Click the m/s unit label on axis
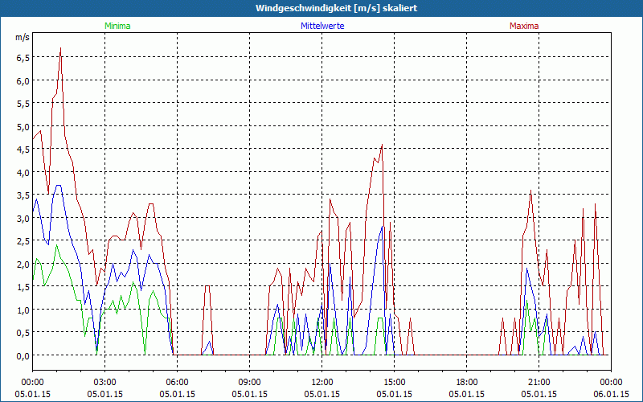The height and width of the screenshot is (402, 643). [x=23, y=37]
